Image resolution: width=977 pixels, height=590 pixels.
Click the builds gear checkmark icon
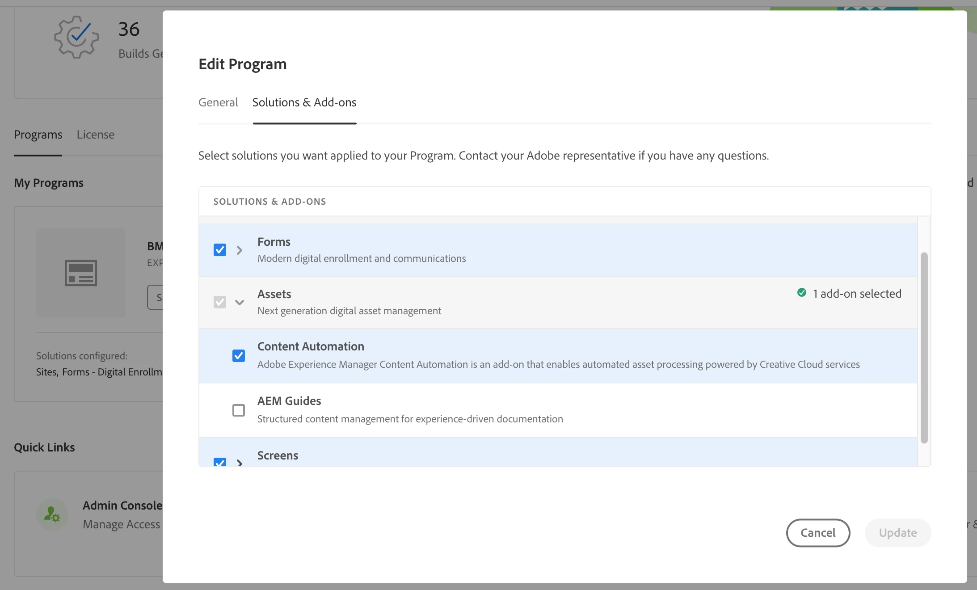click(x=76, y=37)
